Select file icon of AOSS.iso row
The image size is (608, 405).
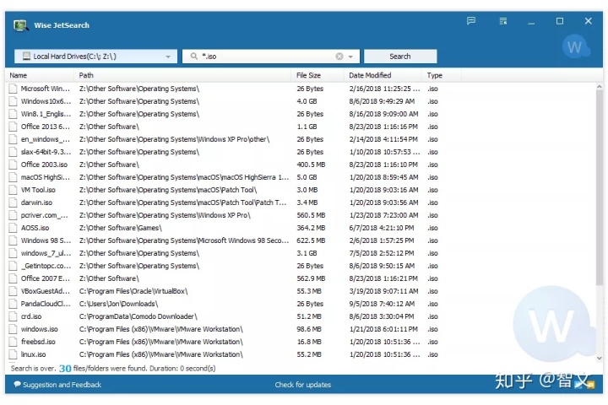[14, 228]
